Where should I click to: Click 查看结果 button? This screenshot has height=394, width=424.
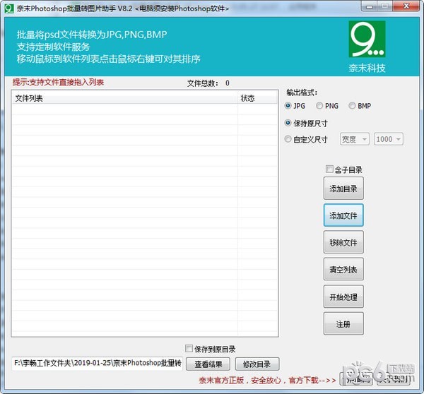coord(208,364)
